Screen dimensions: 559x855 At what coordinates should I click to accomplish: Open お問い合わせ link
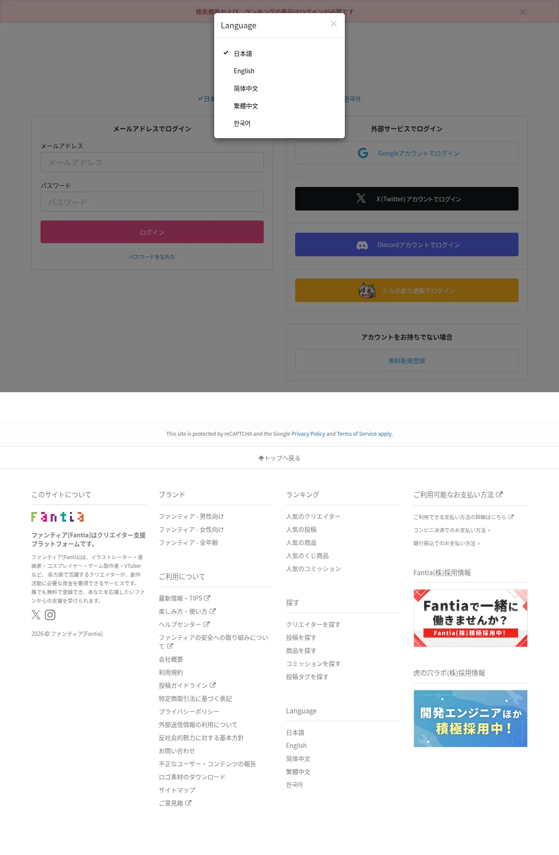pos(177,751)
